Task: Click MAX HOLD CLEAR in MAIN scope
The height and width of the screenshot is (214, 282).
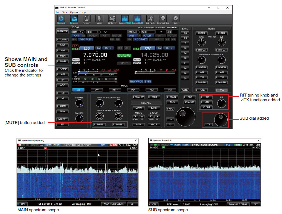Action: coord(114,204)
